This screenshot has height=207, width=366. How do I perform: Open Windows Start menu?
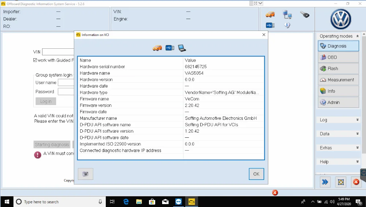(7, 202)
